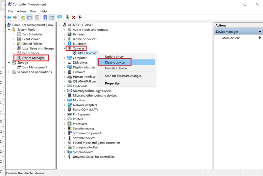Expand the Disk drives chevron
This screenshot has height=176, width=263.
(64, 63)
